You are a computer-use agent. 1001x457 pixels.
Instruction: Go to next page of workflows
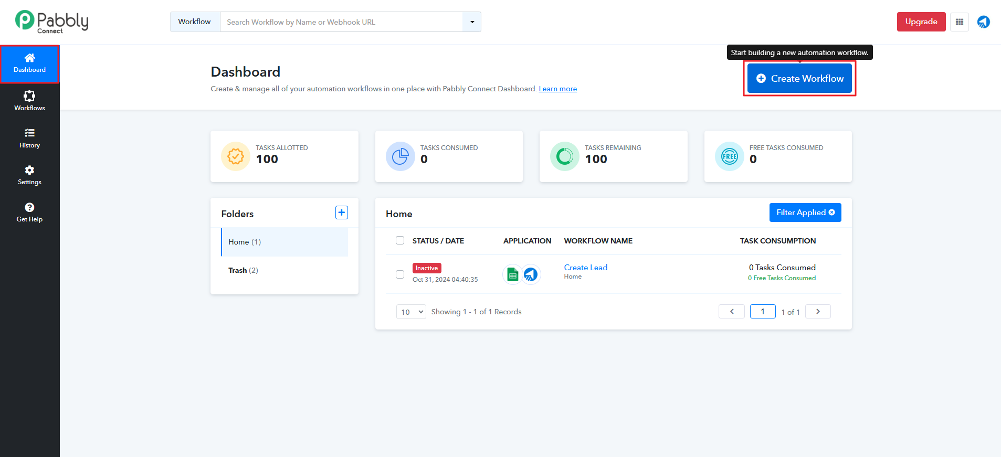pyautogui.click(x=817, y=312)
